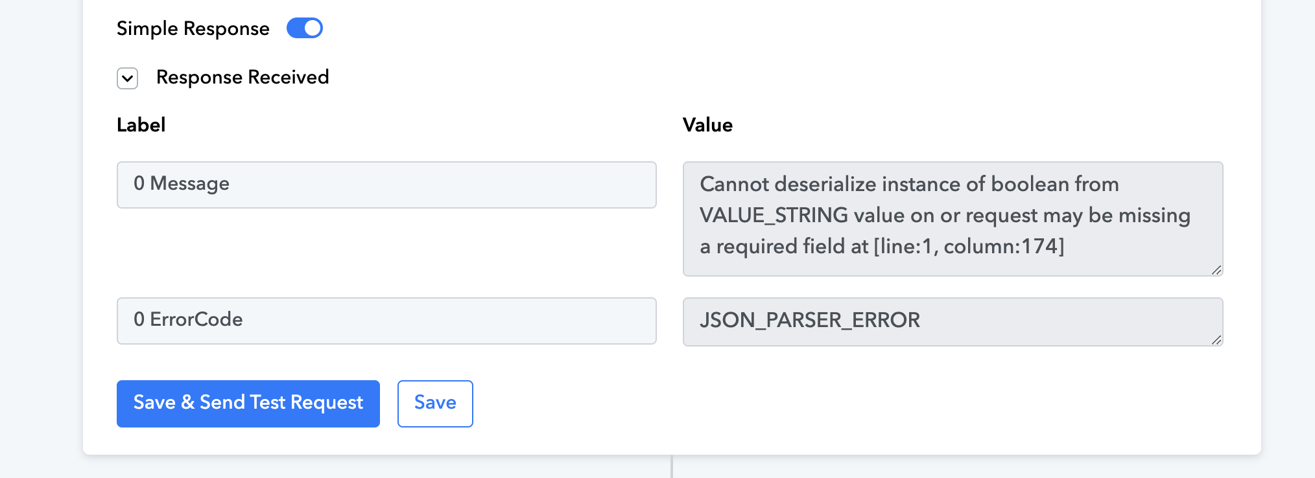Select the 0 ErrorCode label field
Image resolution: width=1315 pixels, height=478 pixels.
coord(386,321)
